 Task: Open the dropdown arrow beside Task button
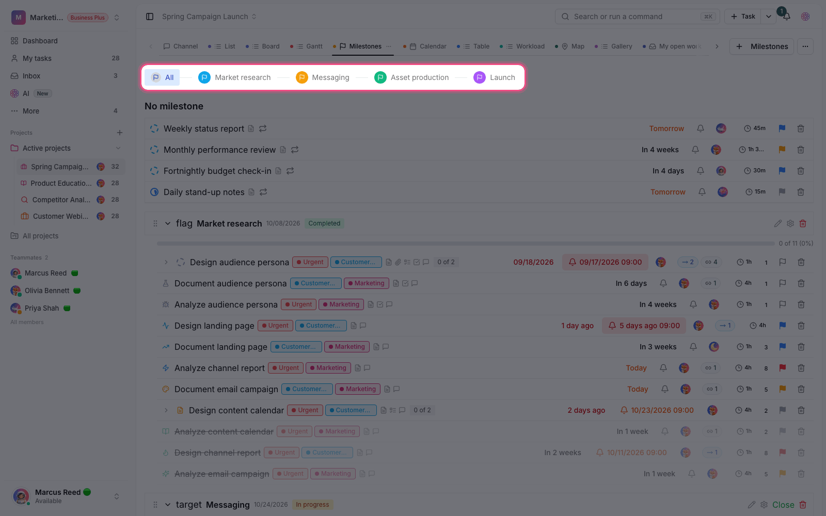click(x=769, y=17)
